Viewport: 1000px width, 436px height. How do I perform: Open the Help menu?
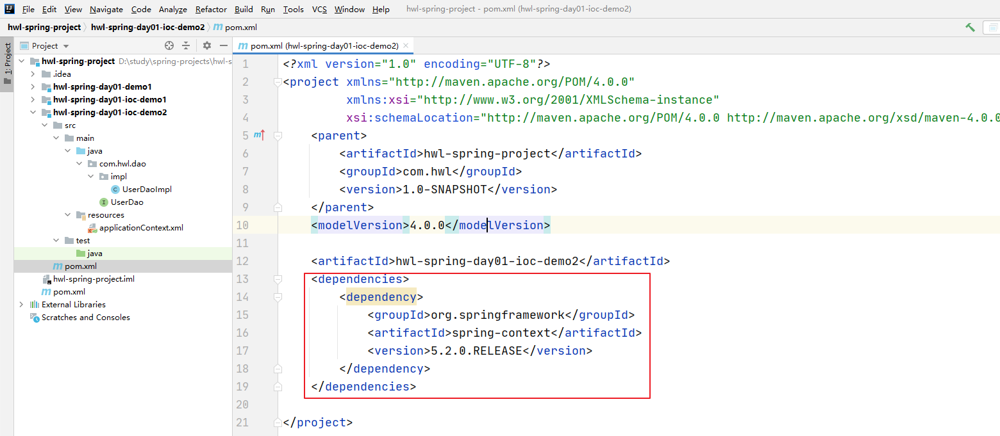click(381, 10)
